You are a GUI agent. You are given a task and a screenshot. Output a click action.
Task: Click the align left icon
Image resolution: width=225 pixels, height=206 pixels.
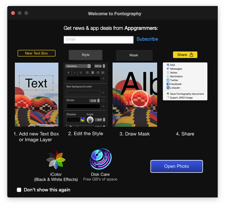pyautogui.click(x=87, y=72)
